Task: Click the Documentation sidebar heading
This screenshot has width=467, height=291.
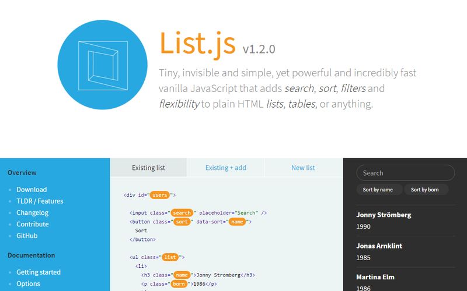Action: (32, 255)
